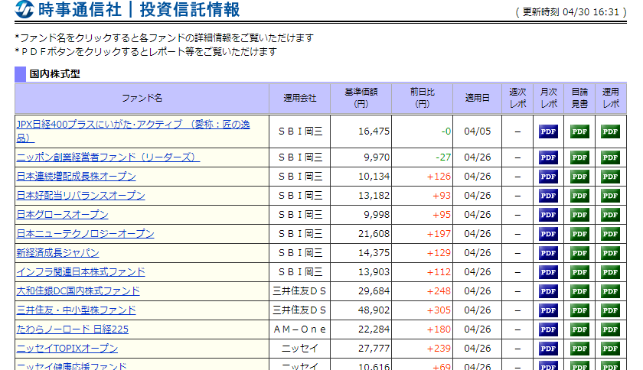Viewport: 643px width, 370px height.
Task: Open monthly report PDF for たわらノーロード 日経225
Action: (x=548, y=329)
